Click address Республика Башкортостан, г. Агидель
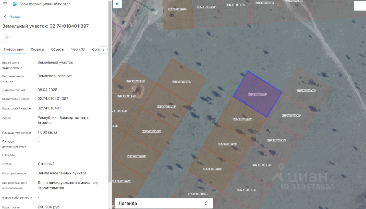 click(x=63, y=120)
